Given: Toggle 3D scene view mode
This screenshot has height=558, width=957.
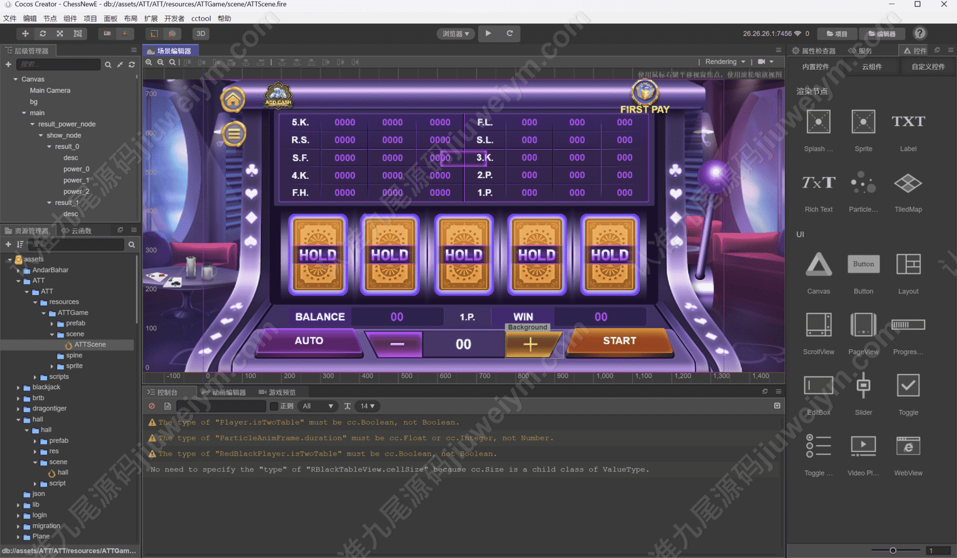Looking at the screenshot, I should pos(201,34).
